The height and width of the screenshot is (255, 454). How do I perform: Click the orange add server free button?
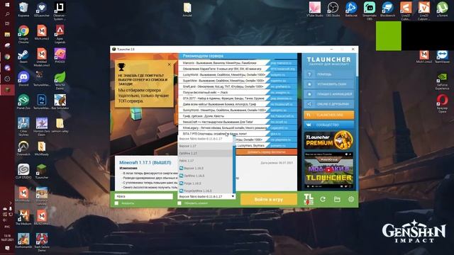pos(267,152)
